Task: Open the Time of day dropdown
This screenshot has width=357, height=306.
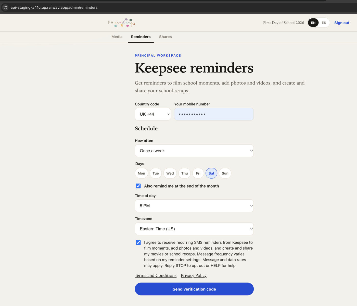Action: [x=194, y=206]
